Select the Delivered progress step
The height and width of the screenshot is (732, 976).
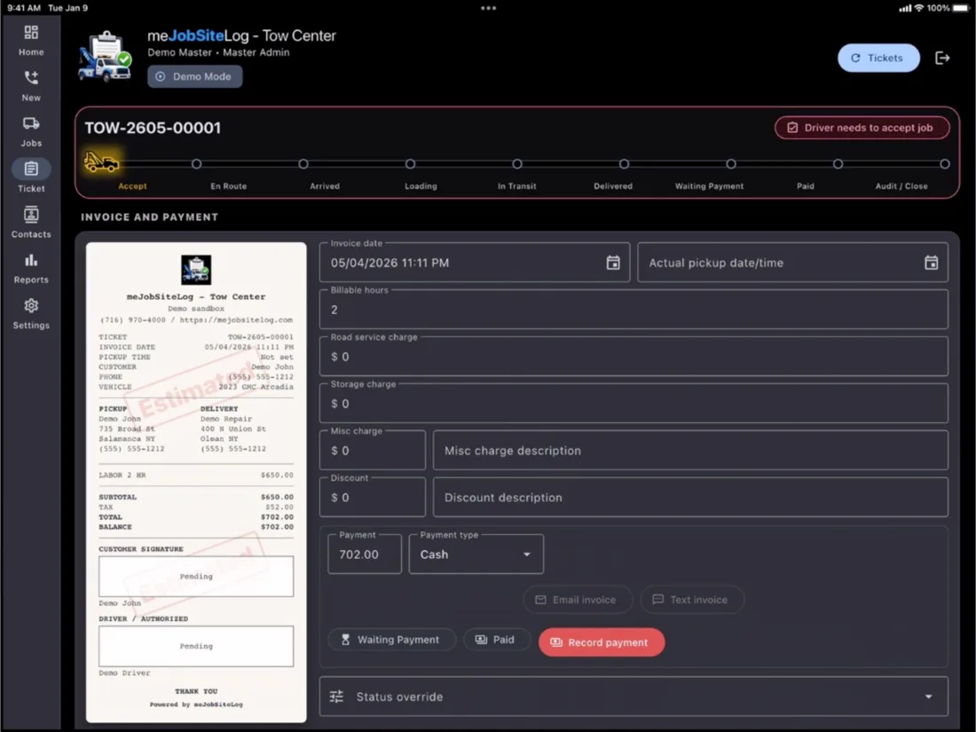click(624, 164)
